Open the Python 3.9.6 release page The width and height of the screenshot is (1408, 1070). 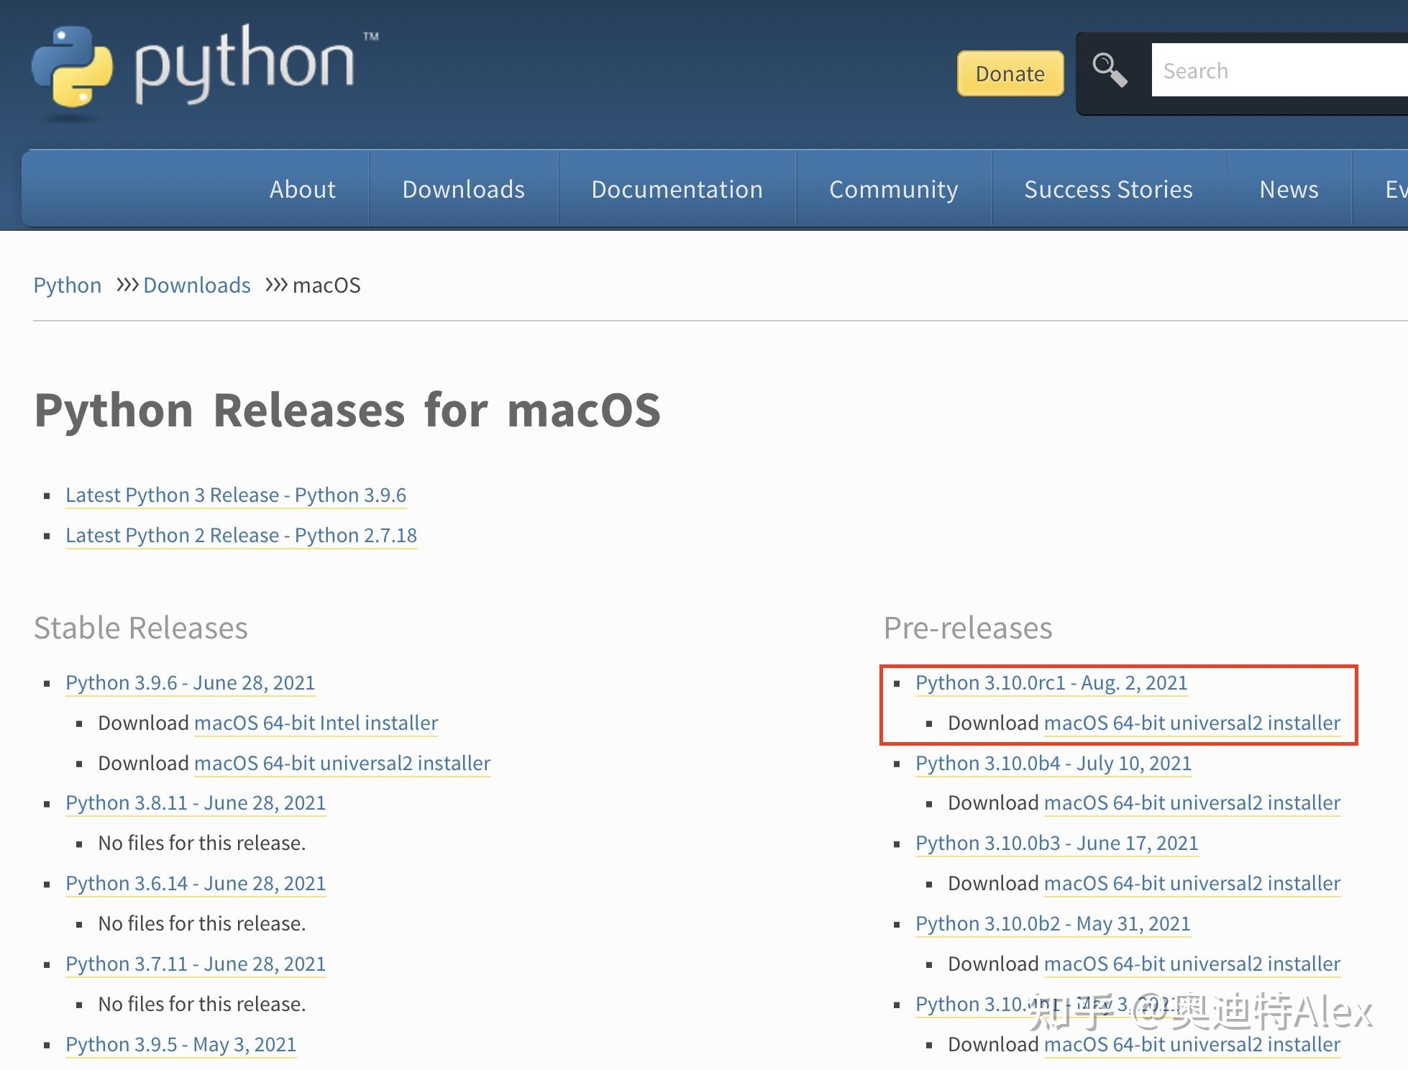coord(190,682)
